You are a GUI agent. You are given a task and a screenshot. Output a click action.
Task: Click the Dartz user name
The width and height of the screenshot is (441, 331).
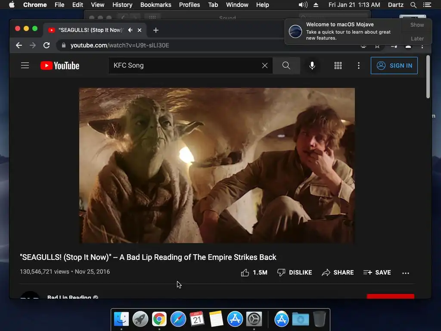pyautogui.click(x=395, y=5)
